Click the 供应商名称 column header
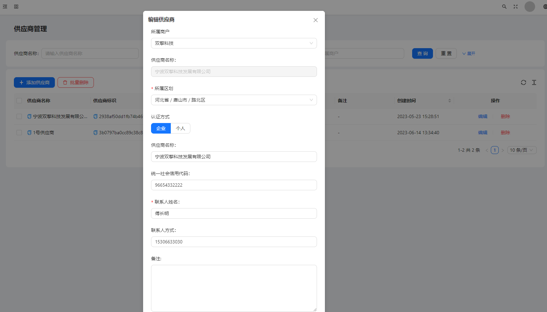This screenshot has width=547, height=312. tap(39, 101)
